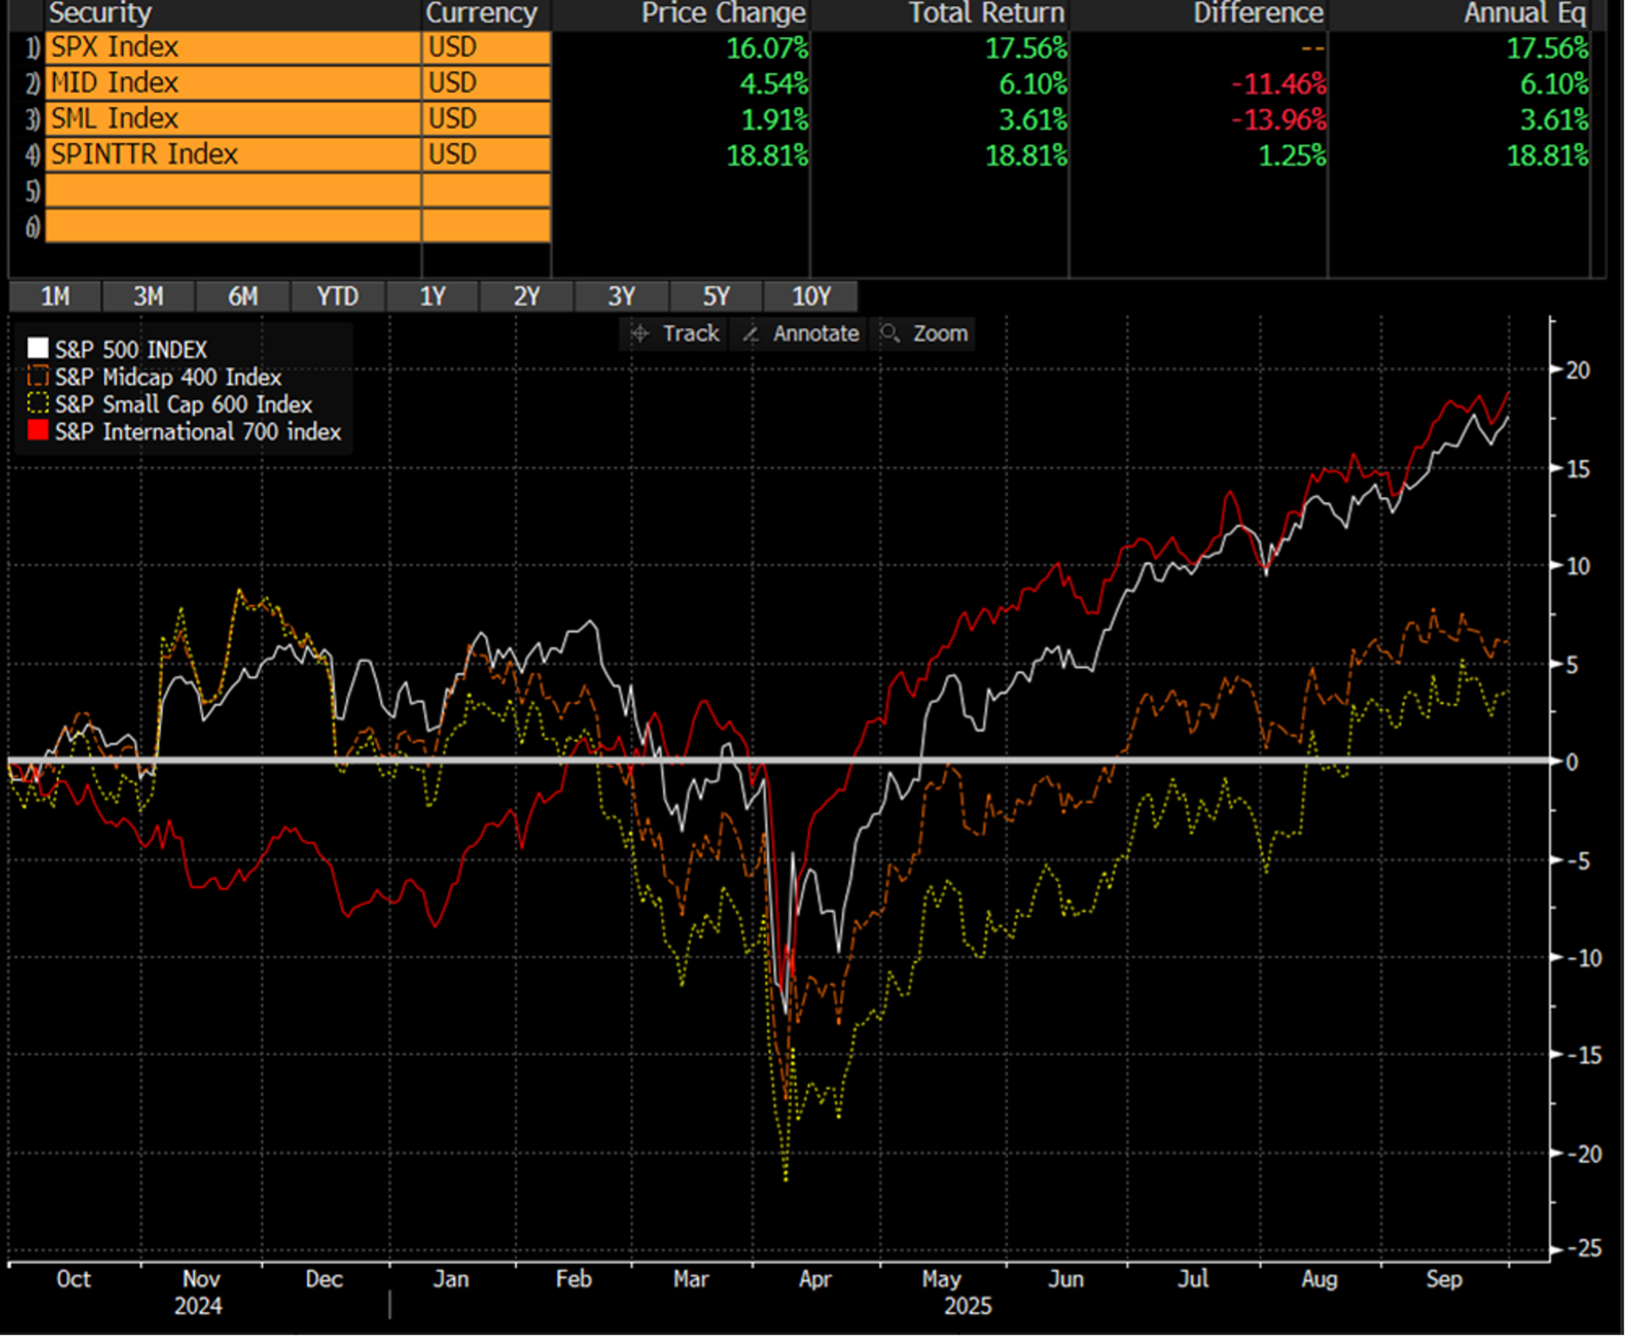Select the 5Y time range tab
Screen dimensions: 1626x1337
tap(716, 296)
